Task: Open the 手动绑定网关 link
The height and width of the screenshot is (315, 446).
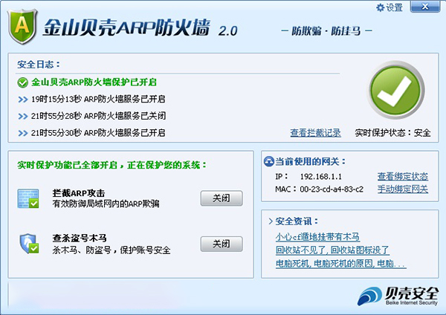Action: pyautogui.click(x=403, y=189)
